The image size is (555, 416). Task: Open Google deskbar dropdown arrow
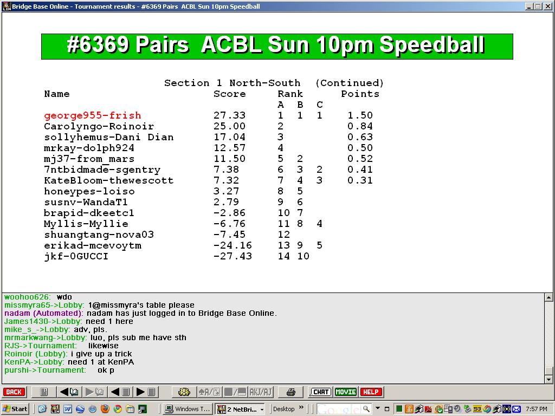coord(378,408)
